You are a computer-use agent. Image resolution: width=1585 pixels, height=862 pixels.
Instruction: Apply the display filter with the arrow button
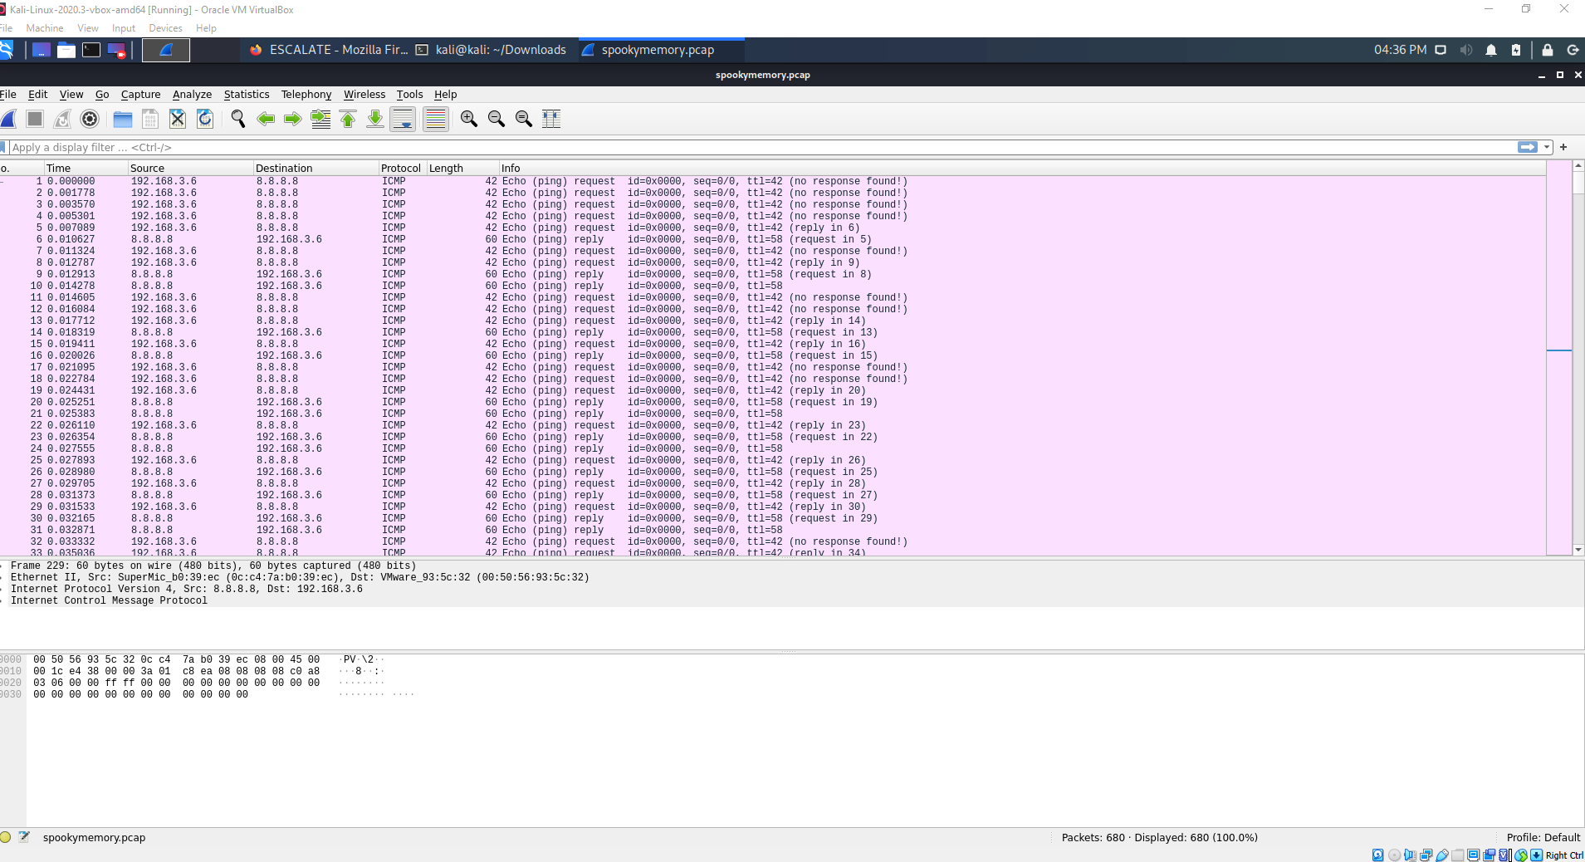coord(1528,147)
